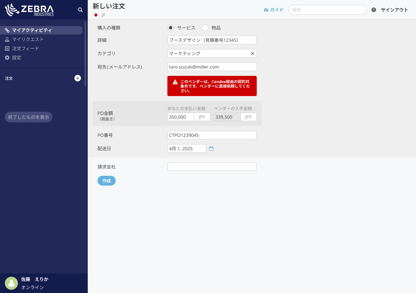Image resolution: width=416 pixels, height=293 pixels.
Task: Select the 物品 purchase type
Action: tap(205, 28)
